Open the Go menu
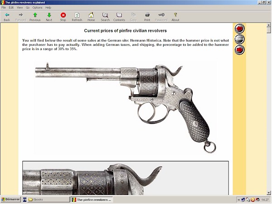Image resolution: width=272 pixels, height=204 pixels. [28, 7]
